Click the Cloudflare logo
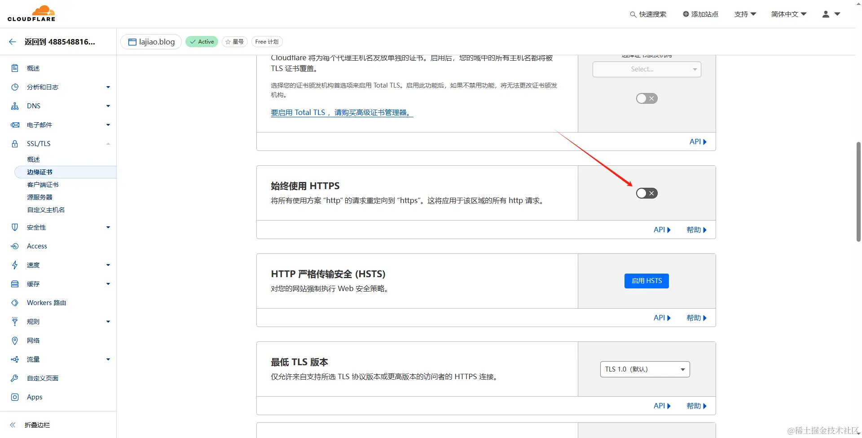 coord(31,13)
